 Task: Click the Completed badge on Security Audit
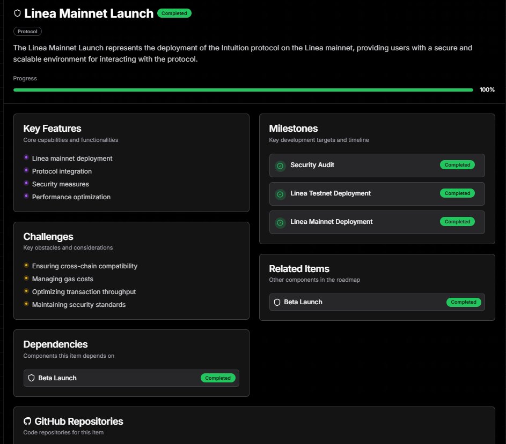pyautogui.click(x=457, y=164)
